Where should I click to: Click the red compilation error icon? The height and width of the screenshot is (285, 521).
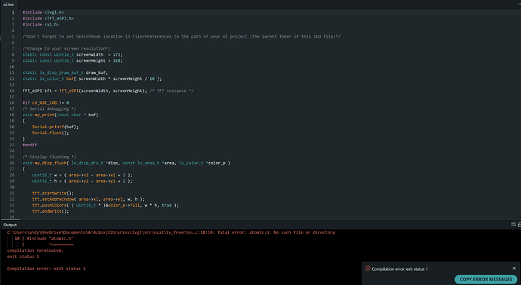coord(368,268)
